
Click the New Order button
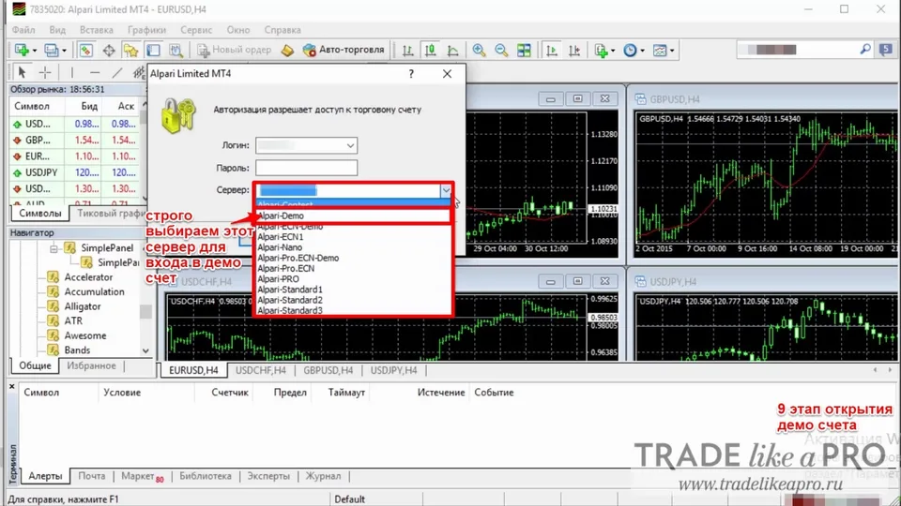[235, 50]
